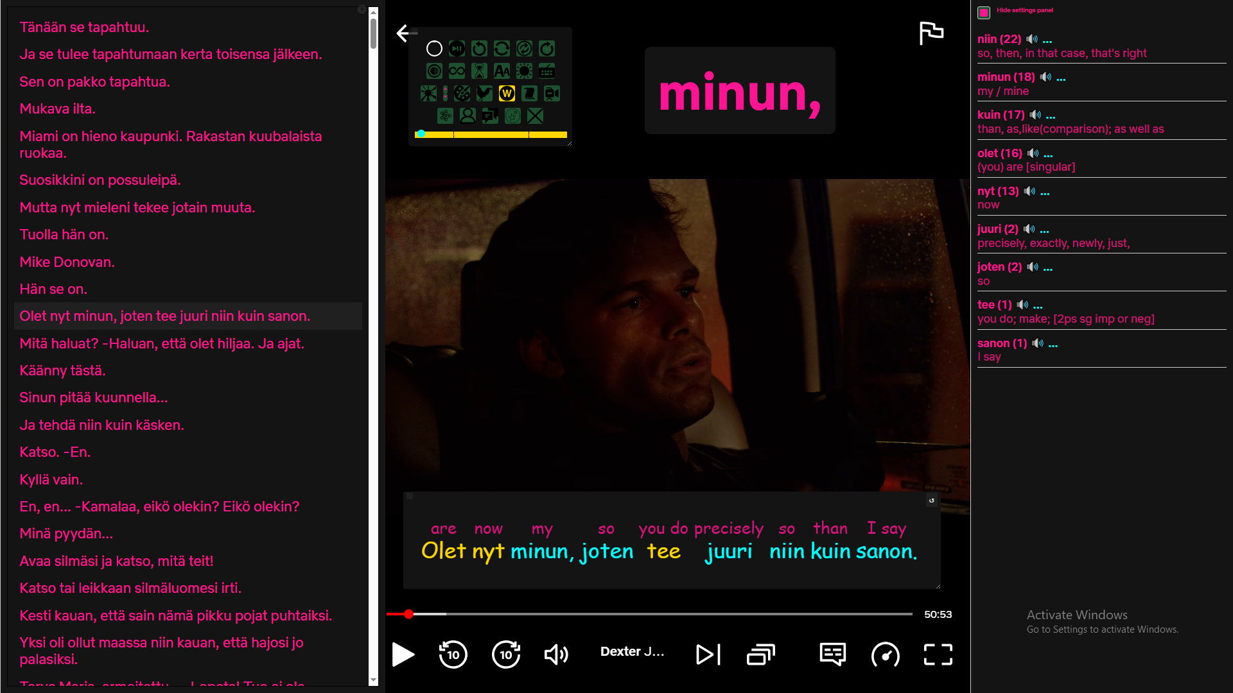The width and height of the screenshot is (1233, 693).
Task: Open the episodes list icon
Action: (761, 654)
